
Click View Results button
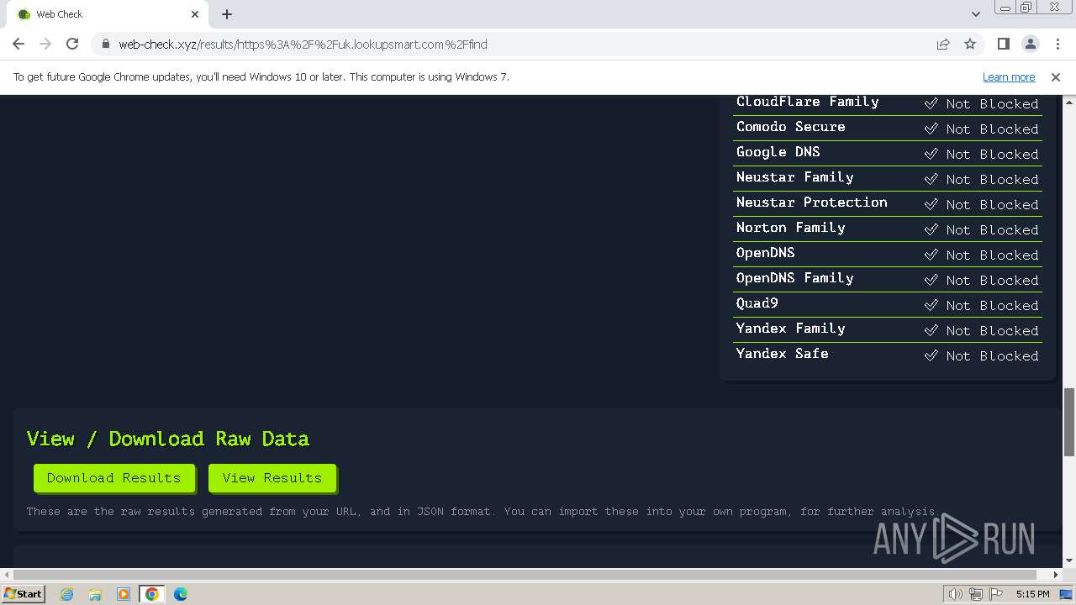pos(272,477)
